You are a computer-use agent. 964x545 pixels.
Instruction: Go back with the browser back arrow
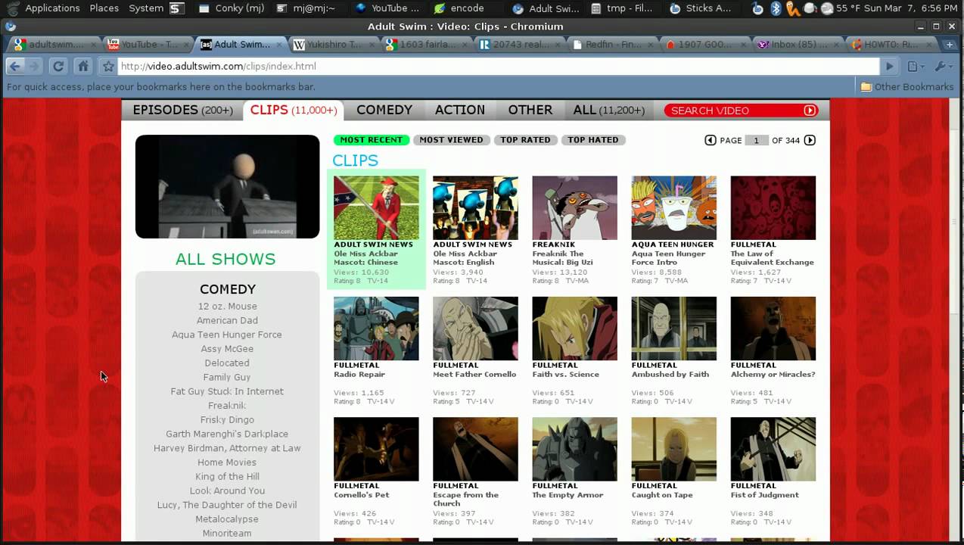point(14,66)
